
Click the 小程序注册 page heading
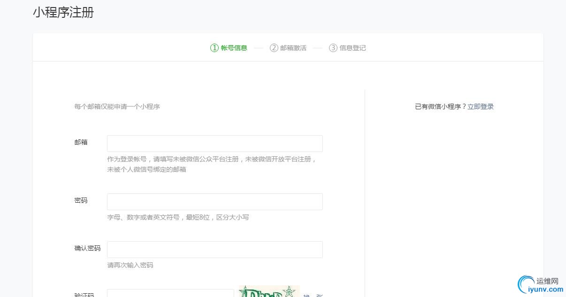(x=63, y=13)
